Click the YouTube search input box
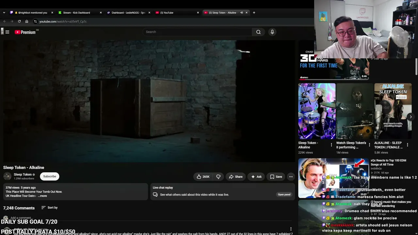 [x=197, y=32]
